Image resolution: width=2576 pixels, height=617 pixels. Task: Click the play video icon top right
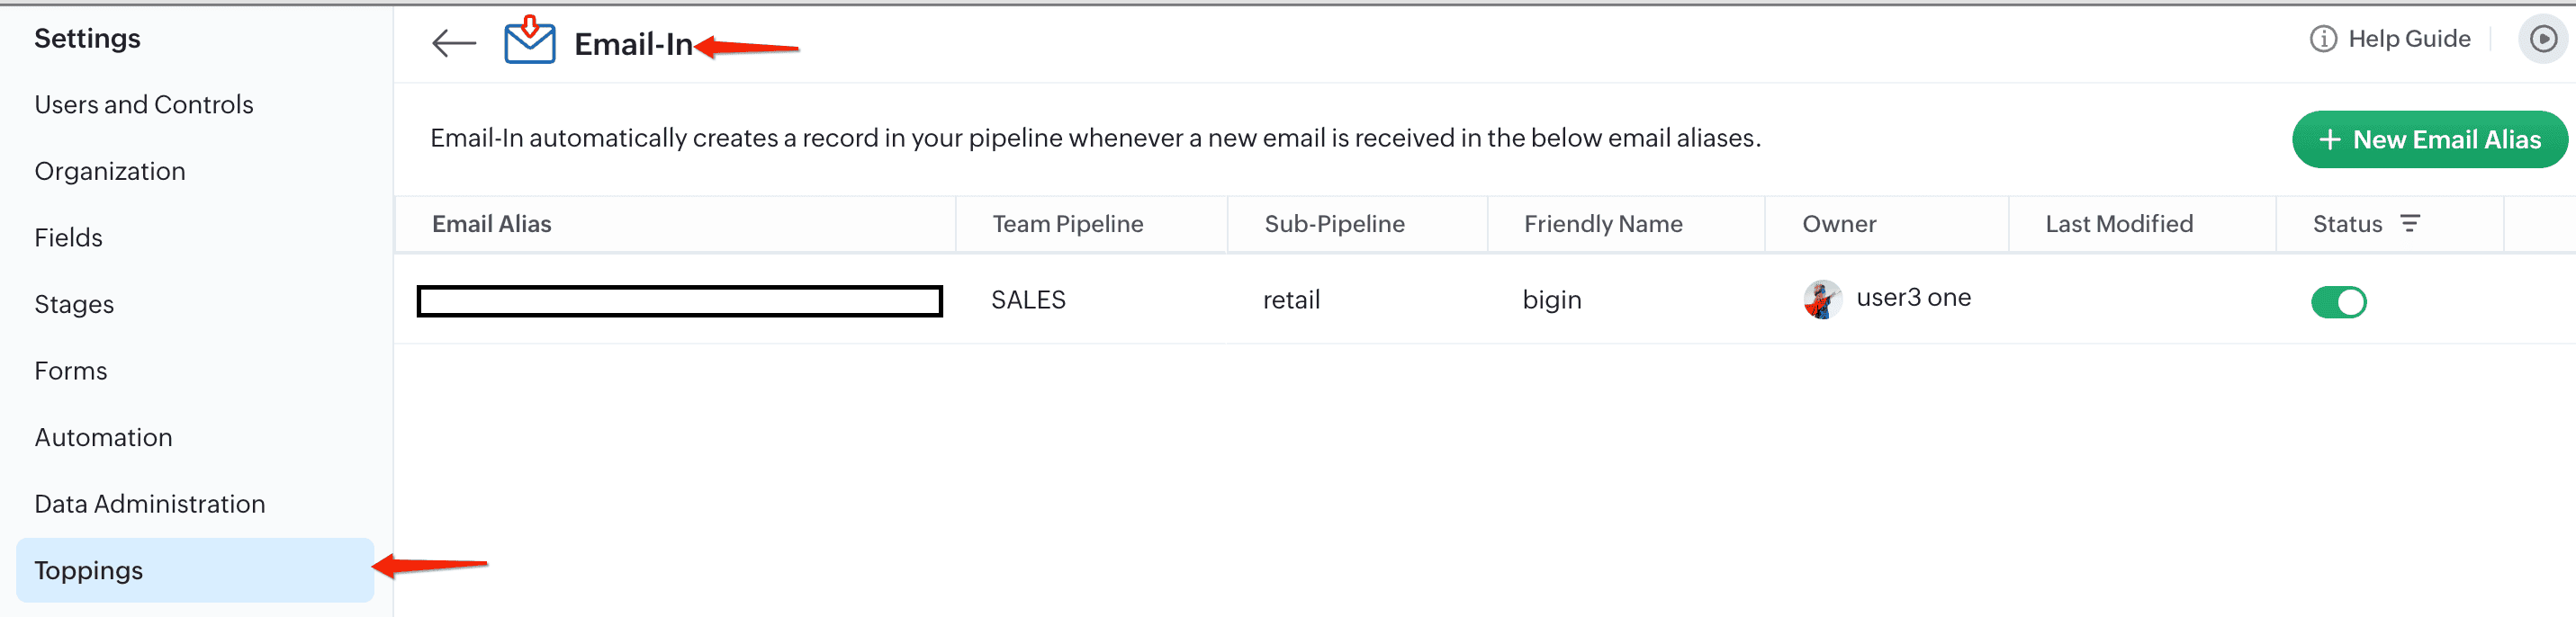(2542, 39)
